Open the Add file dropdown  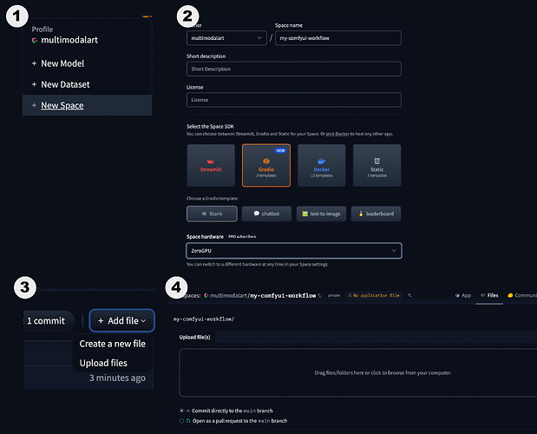click(121, 321)
